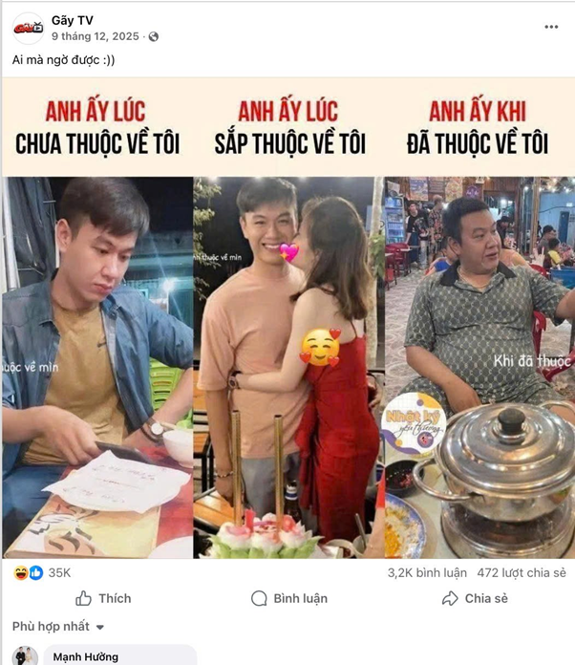View the 3,2K bình luận comments
The image size is (575, 665).
pyautogui.click(x=427, y=573)
